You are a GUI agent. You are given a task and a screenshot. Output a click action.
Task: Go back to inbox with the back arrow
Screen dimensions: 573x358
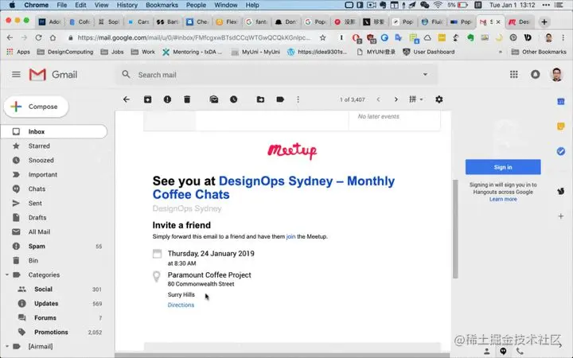click(x=127, y=99)
